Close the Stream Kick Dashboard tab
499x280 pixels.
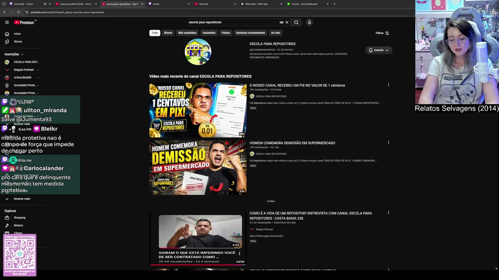pos(327,4)
